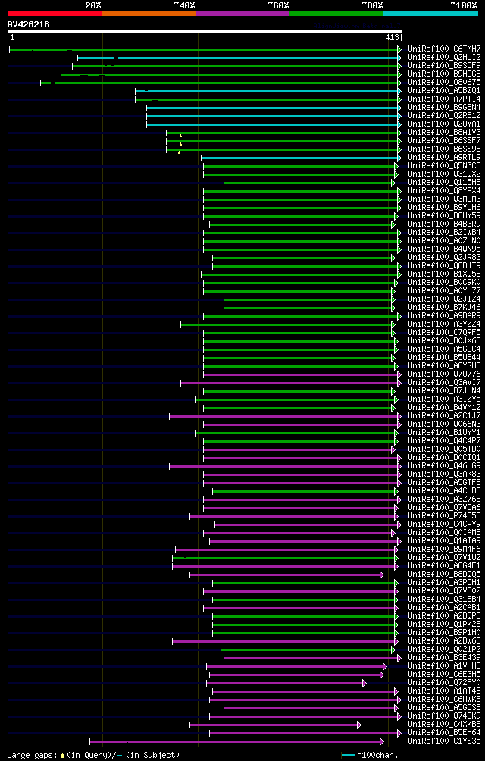Click the arrowhead ending the UniRef100_C4XKB8 alignment
Image resolution: width=485 pixels, height=761 pixels.
click(359, 725)
